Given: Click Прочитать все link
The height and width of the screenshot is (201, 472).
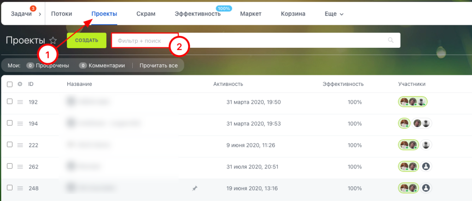Looking at the screenshot, I should click(x=159, y=65).
